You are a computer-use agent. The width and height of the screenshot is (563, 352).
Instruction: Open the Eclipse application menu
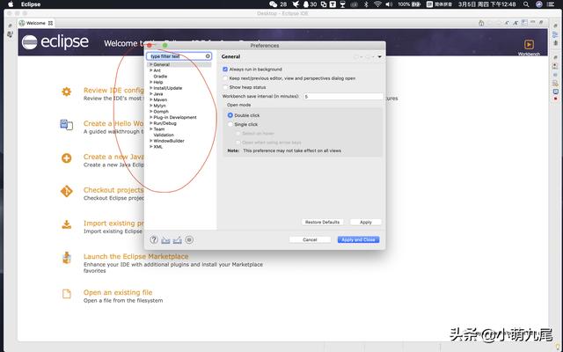(31, 4)
